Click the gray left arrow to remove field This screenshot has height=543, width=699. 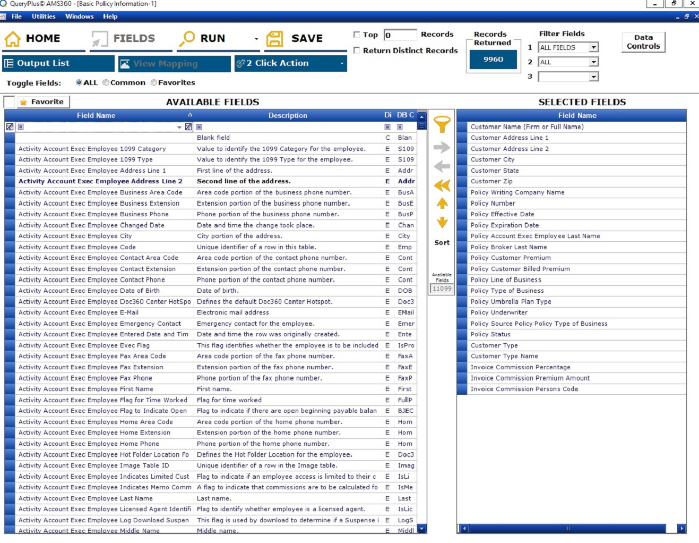442,166
